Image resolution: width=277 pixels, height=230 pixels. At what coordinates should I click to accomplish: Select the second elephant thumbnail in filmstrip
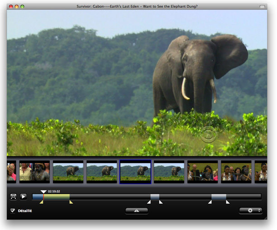[102, 172]
